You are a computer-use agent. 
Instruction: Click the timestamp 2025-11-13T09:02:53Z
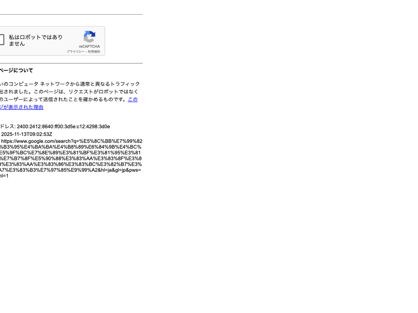point(27,134)
